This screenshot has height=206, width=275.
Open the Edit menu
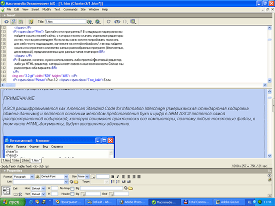pos(16,9)
